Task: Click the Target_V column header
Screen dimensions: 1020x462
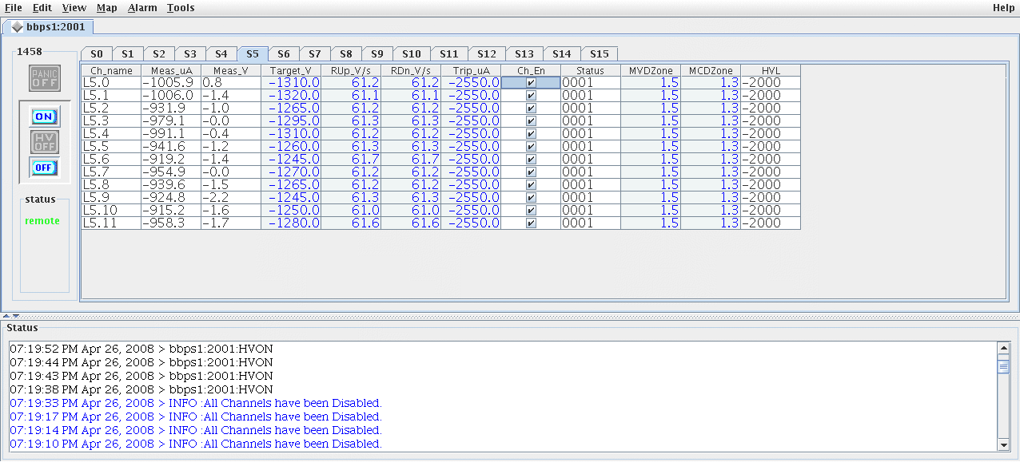Action: [291, 71]
